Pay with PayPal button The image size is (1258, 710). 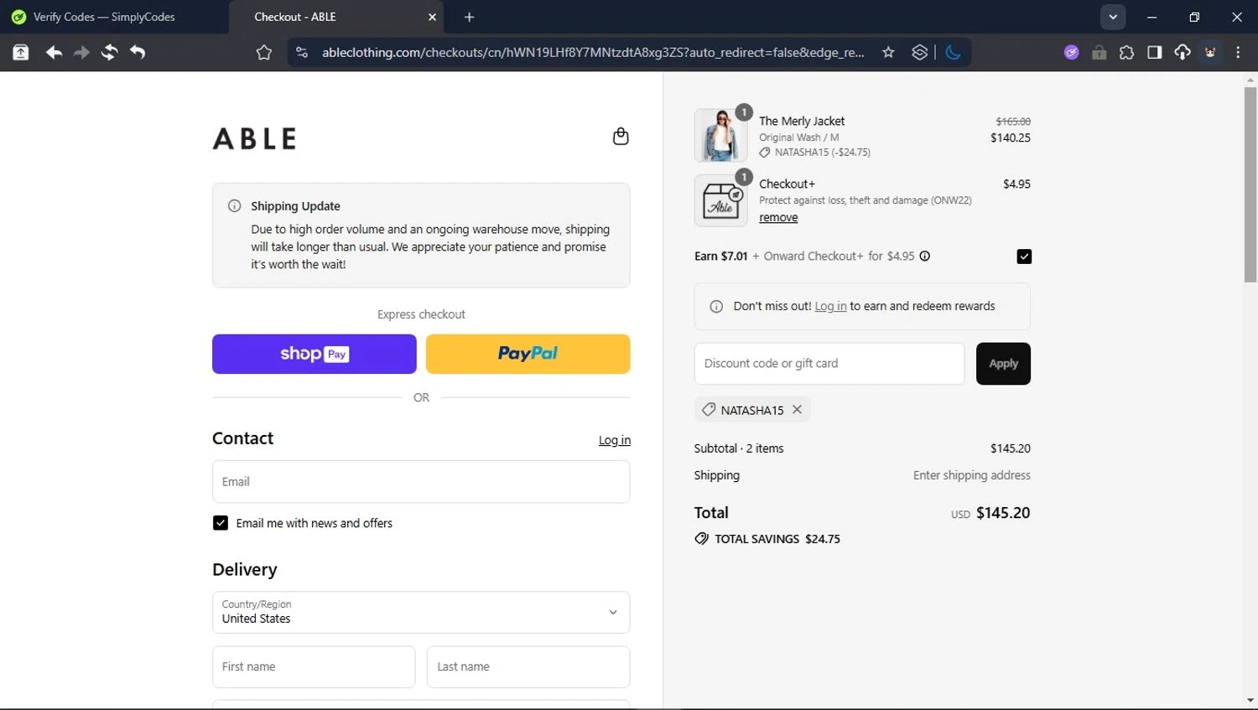pyautogui.click(x=528, y=354)
